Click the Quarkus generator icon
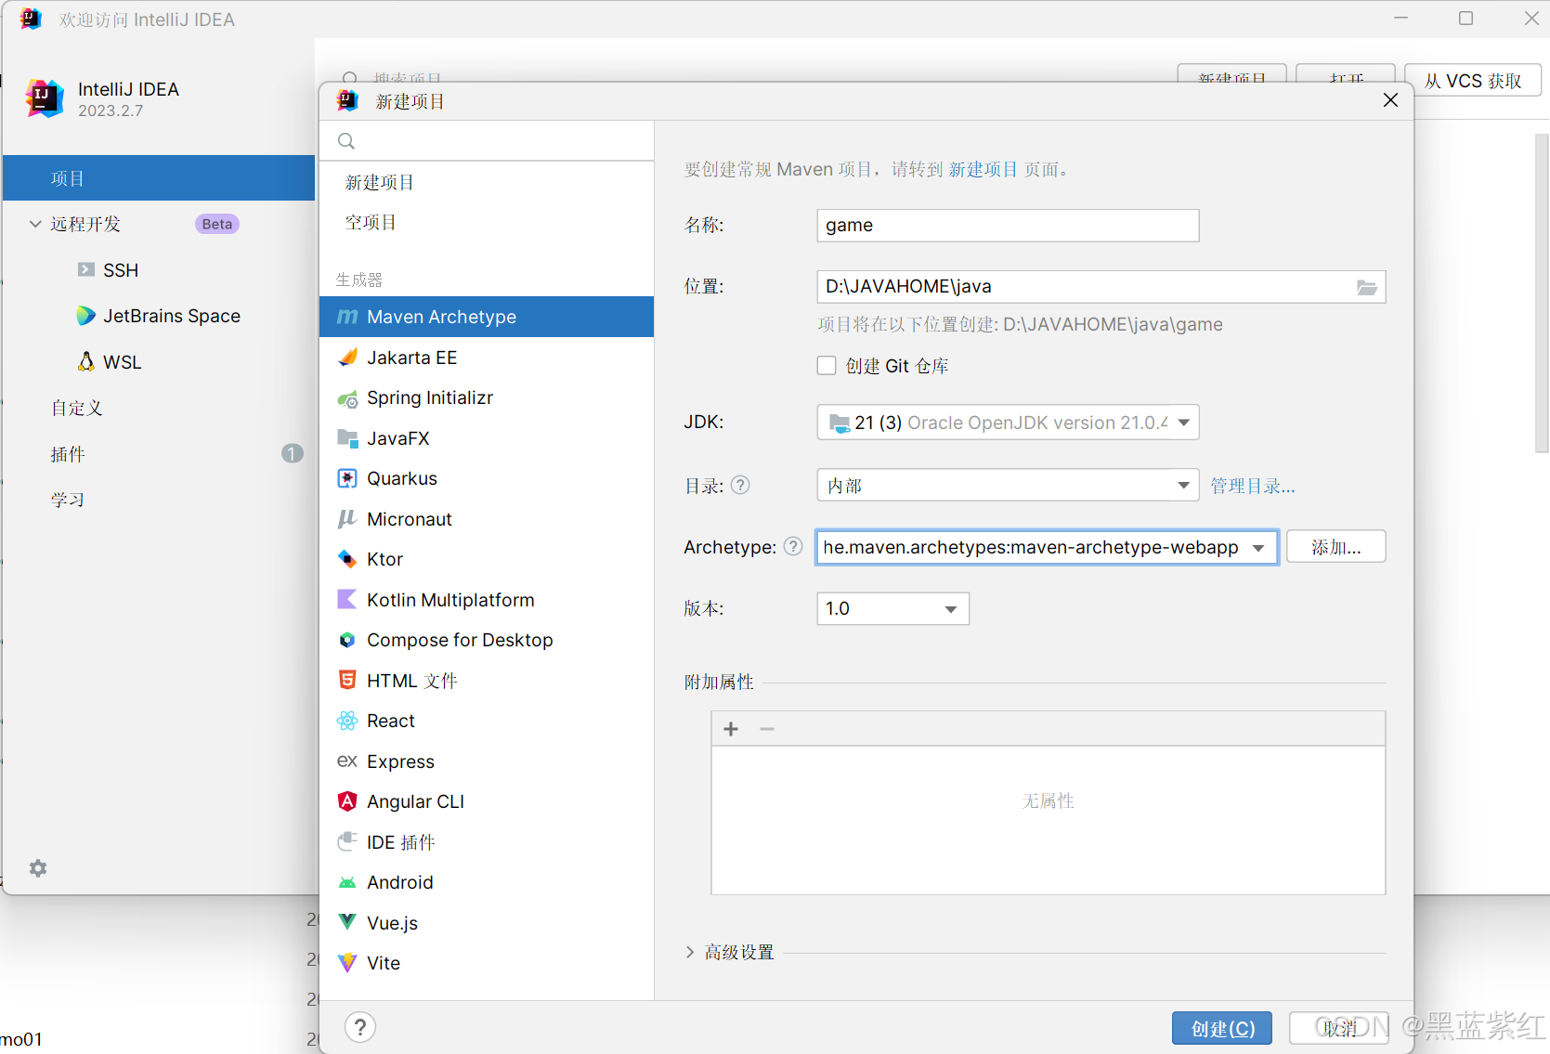This screenshot has width=1550, height=1054. pyautogui.click(x=347, y=478)
